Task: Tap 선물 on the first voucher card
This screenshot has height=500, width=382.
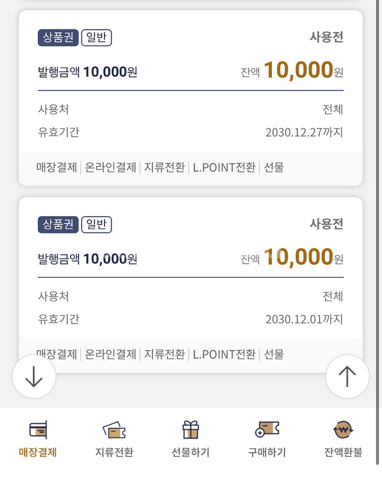Action: pyautogui.click(x=274, y=167)
